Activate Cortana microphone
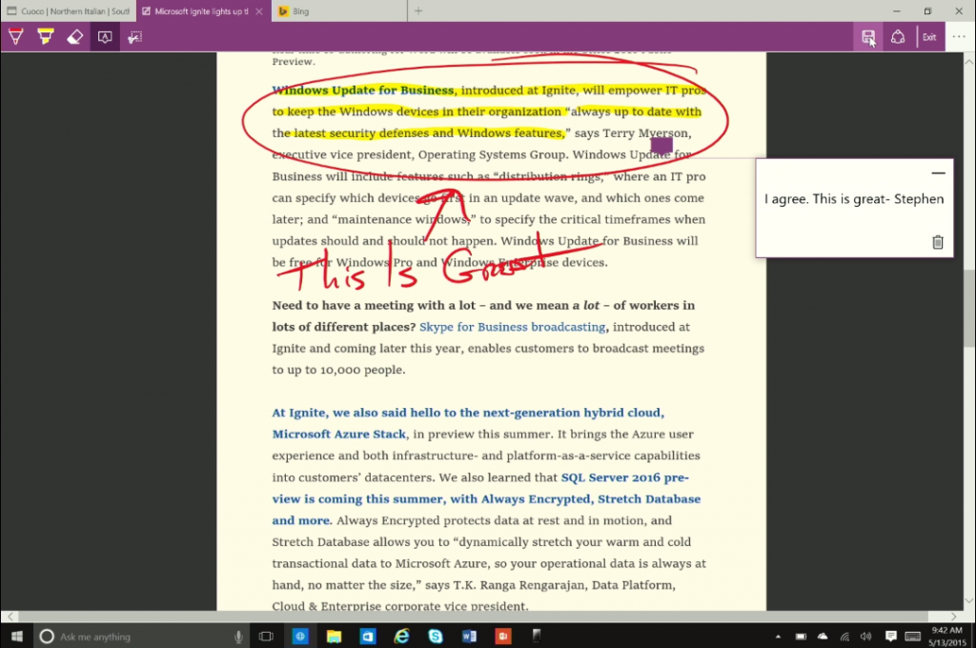976x648 pixels. point(238,637)
